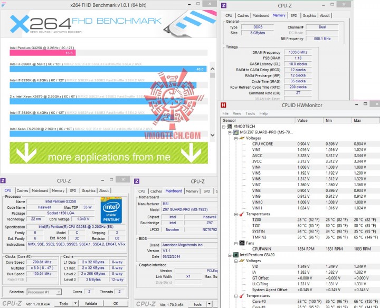
Task: Collapse the MSI board Voltages node
Action: click(236, 139)
